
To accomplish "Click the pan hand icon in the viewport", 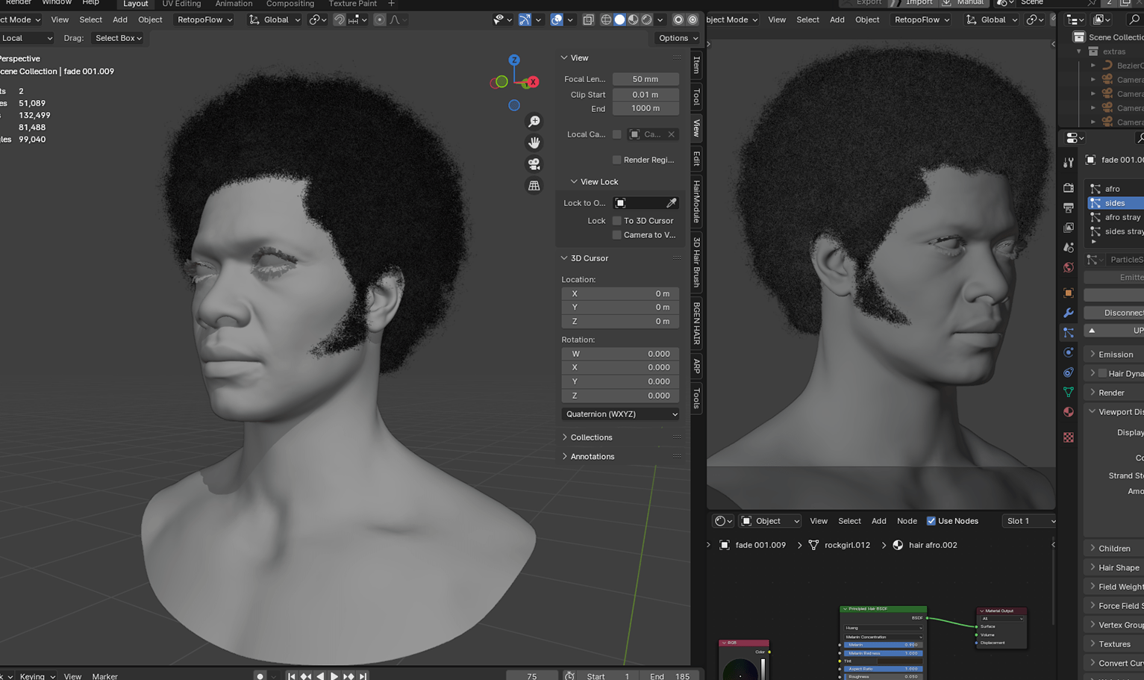I will click(534, 143).
